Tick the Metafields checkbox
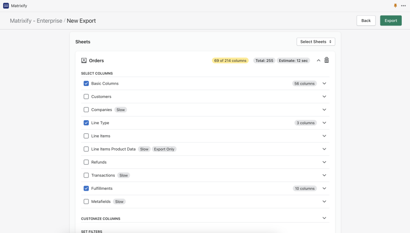 coord(86,202)
